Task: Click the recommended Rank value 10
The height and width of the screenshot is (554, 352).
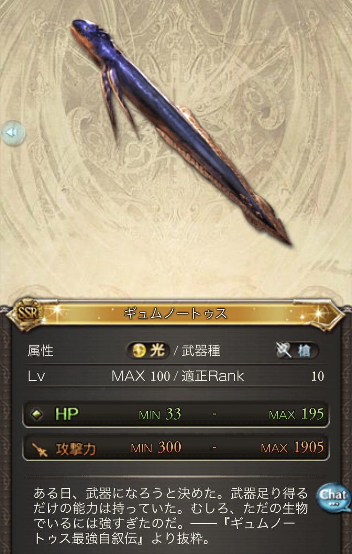Action: click(x=317, y=377)
